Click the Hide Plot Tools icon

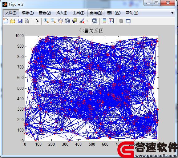click(121, 21)
